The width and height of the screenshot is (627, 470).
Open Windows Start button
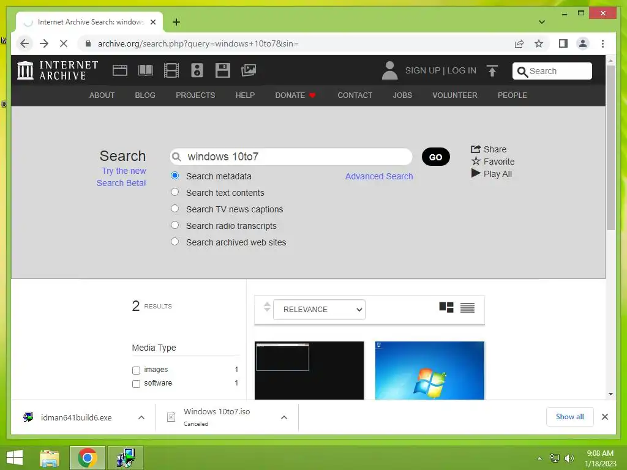[x=15, y=458]
